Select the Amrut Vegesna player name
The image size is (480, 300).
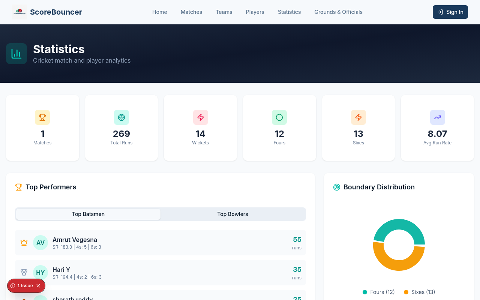coord(75,240)
